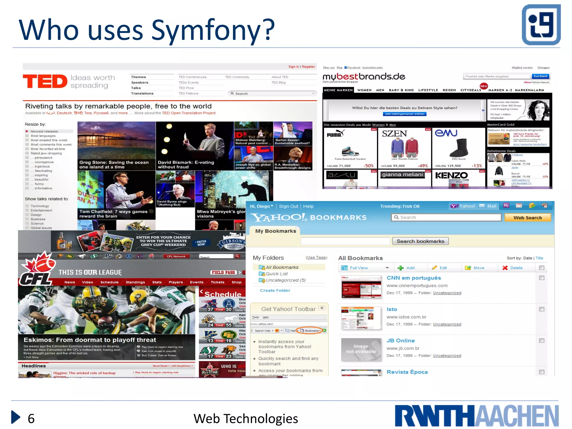Click the TED Sign In link

[x=294, y=67]
